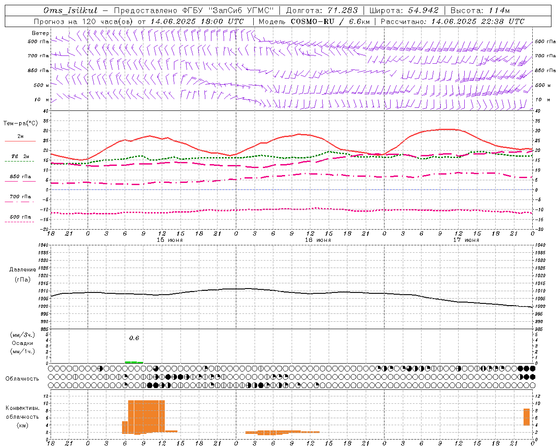Image resolution: width=558 pixels, height=447 pixels.
Task: Click the Ветер wind panel label
Action: point(41,33)
